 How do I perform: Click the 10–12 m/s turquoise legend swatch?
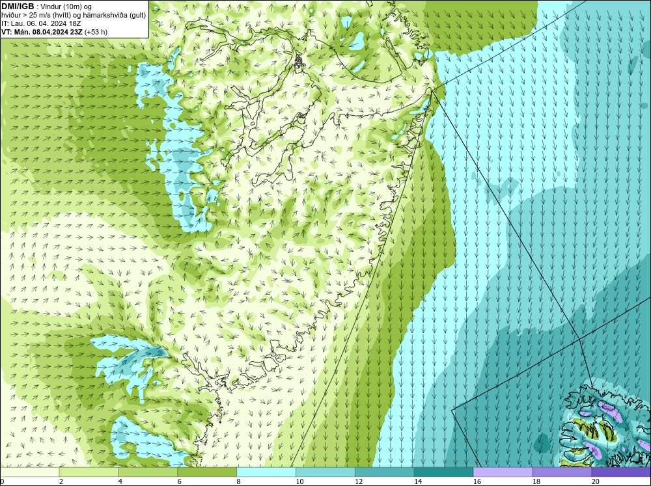(325, 472)
